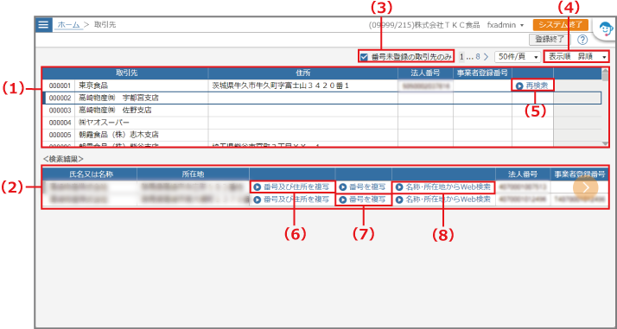Click the 再検索 button for 東京食品
Screen dimensions: 617x329
(x=532, y=85)
